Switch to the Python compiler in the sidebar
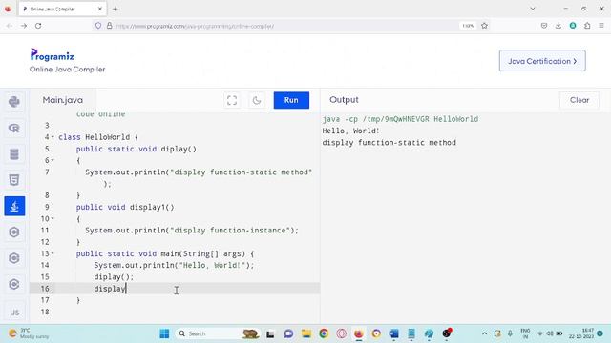611x343 pixels. tap(14, 102)
